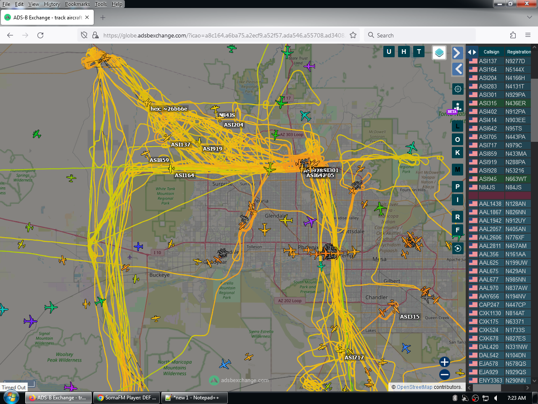Select the ASI945 row in aircraft list

click(500, 179)
